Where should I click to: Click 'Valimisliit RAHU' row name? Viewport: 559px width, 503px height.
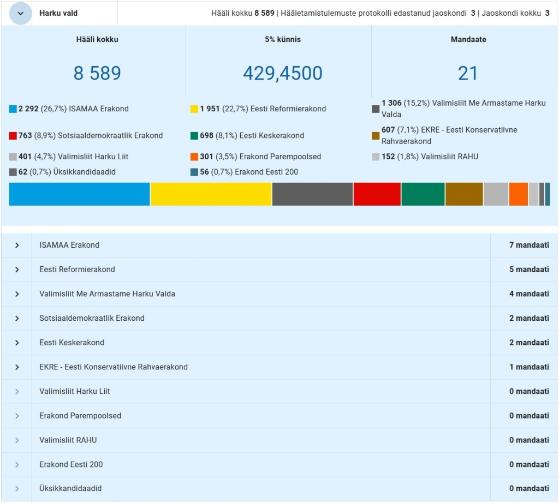pos(68,440)
